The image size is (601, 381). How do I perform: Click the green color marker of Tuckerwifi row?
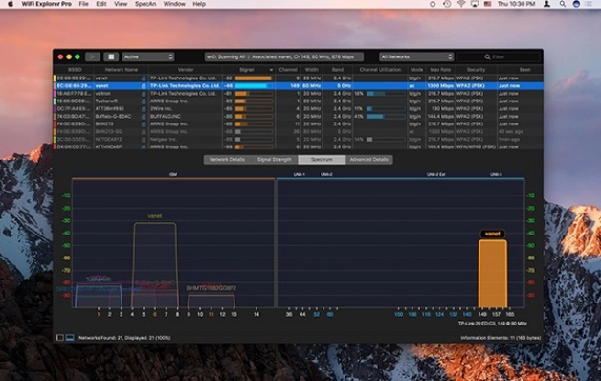coord(55,101)
